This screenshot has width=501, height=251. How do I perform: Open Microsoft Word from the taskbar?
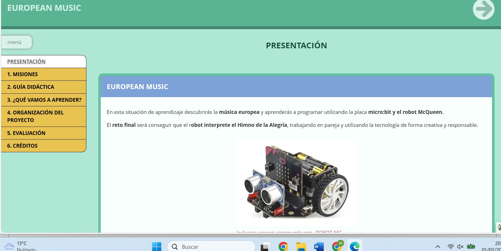click(319, 246)
